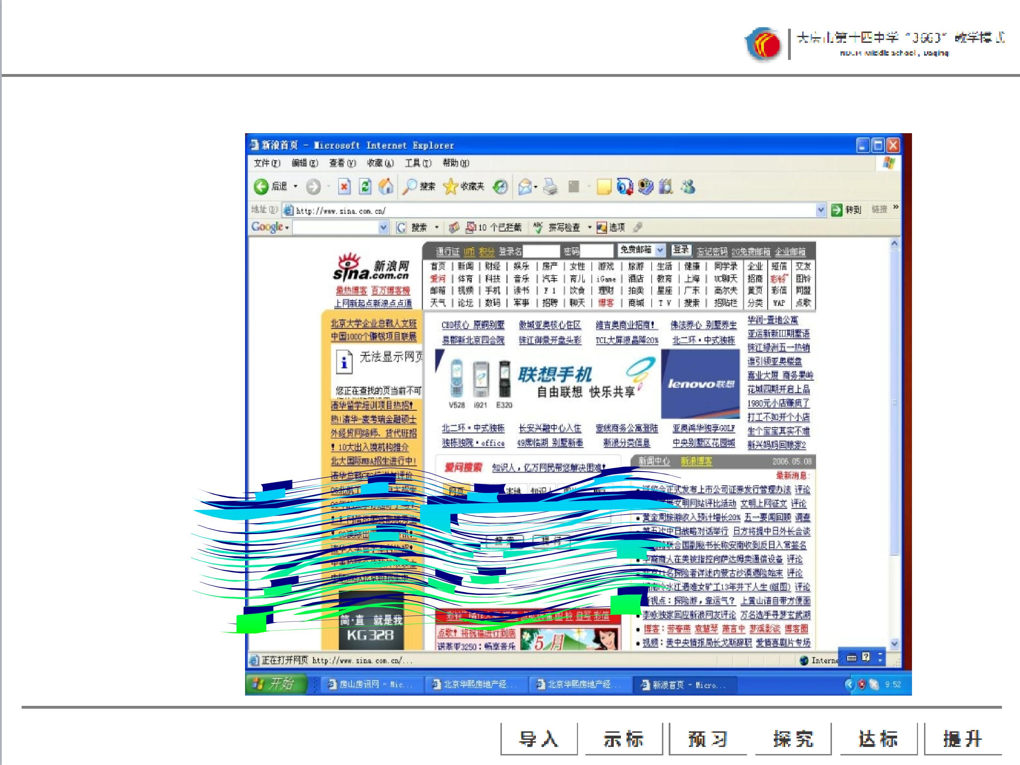Click the Windows 开始 Start button

(276, 684)
